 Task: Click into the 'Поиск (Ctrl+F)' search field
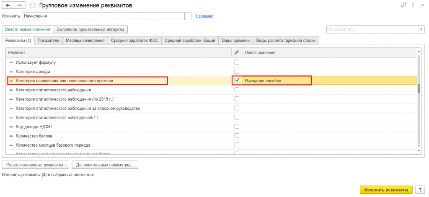(371, 29)
